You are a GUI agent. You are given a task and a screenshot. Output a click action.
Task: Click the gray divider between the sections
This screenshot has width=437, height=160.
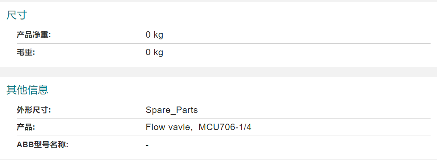click(x=218, y=72)
